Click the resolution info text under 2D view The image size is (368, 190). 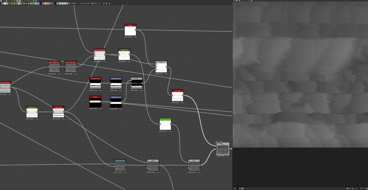(241, 186)
